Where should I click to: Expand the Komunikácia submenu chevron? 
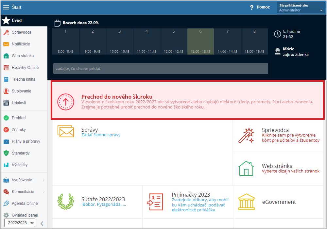(x=44, y=192)
